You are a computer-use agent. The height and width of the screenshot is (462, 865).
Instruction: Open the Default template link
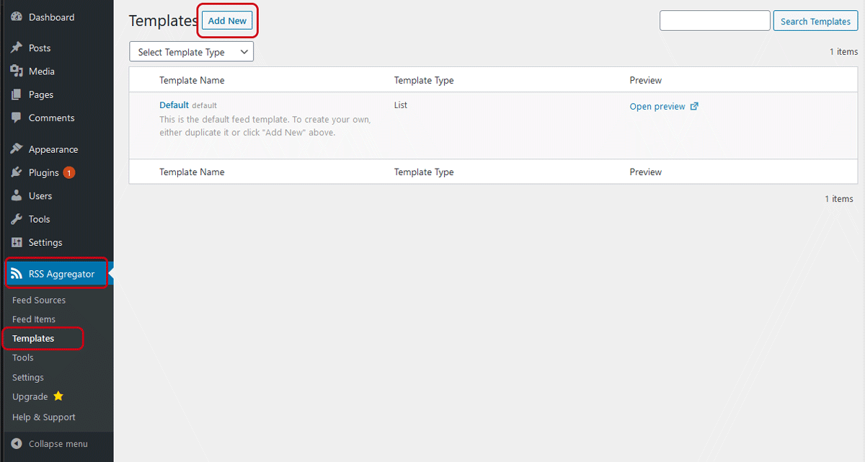point(174,105)
